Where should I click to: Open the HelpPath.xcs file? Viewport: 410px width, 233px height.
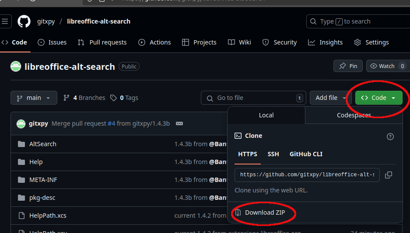[48, 216]
